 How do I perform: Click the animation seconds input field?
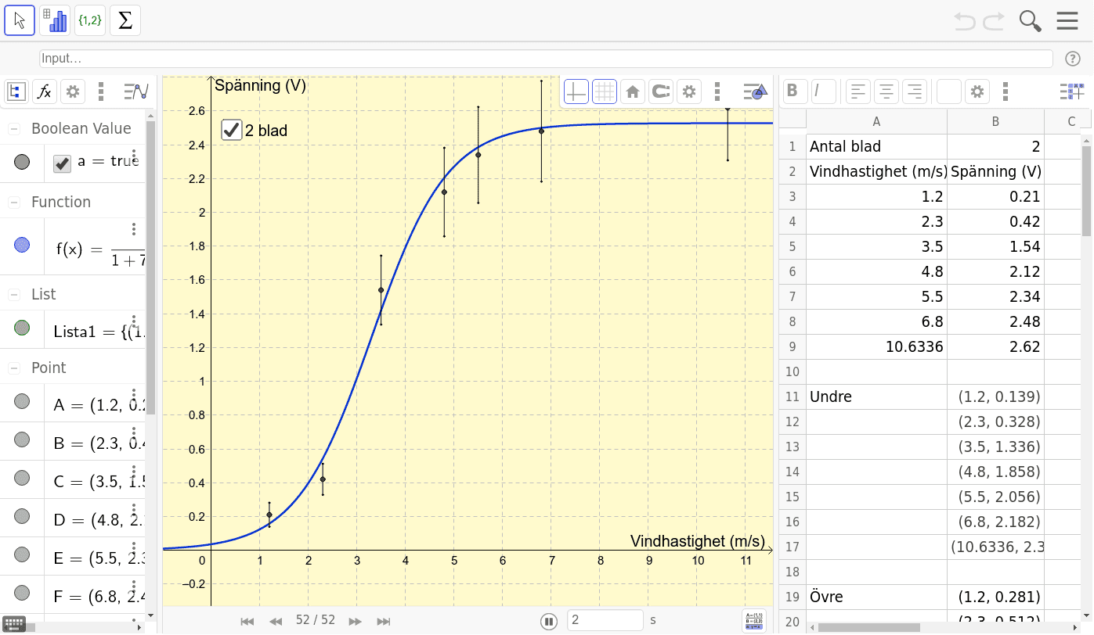pos(605,620)
